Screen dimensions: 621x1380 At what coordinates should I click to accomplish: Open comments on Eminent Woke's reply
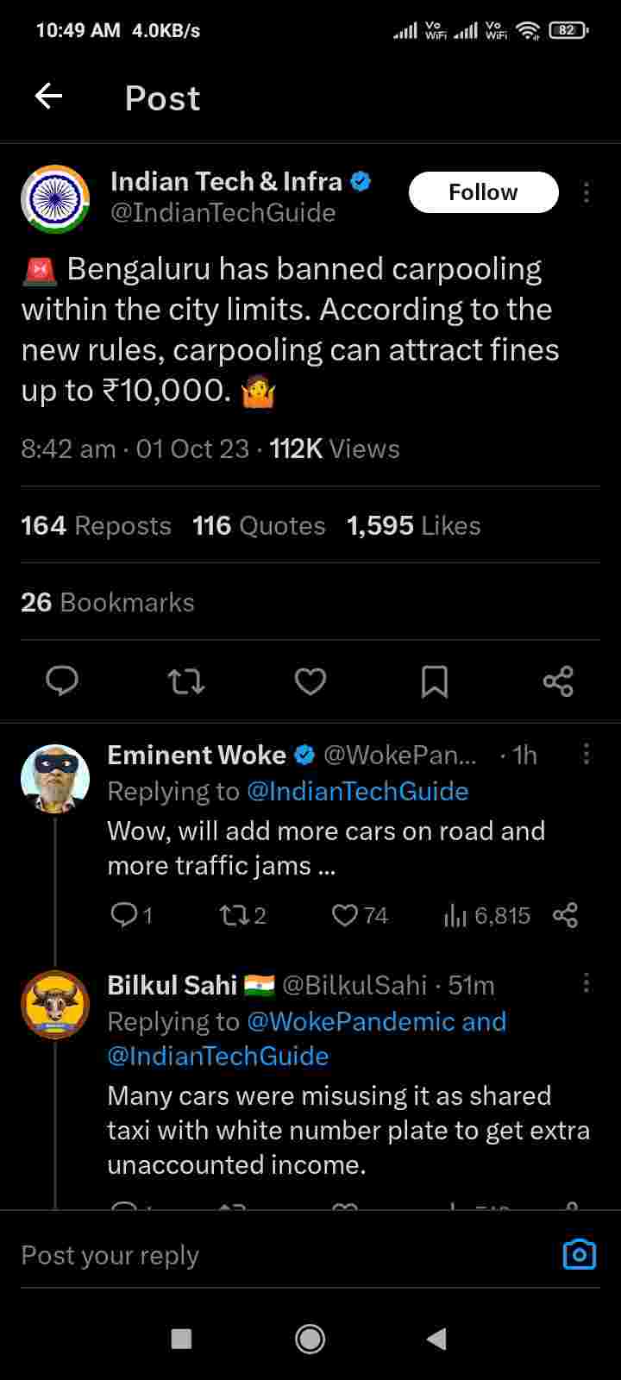pyautogui.click(x=124, y=914)
